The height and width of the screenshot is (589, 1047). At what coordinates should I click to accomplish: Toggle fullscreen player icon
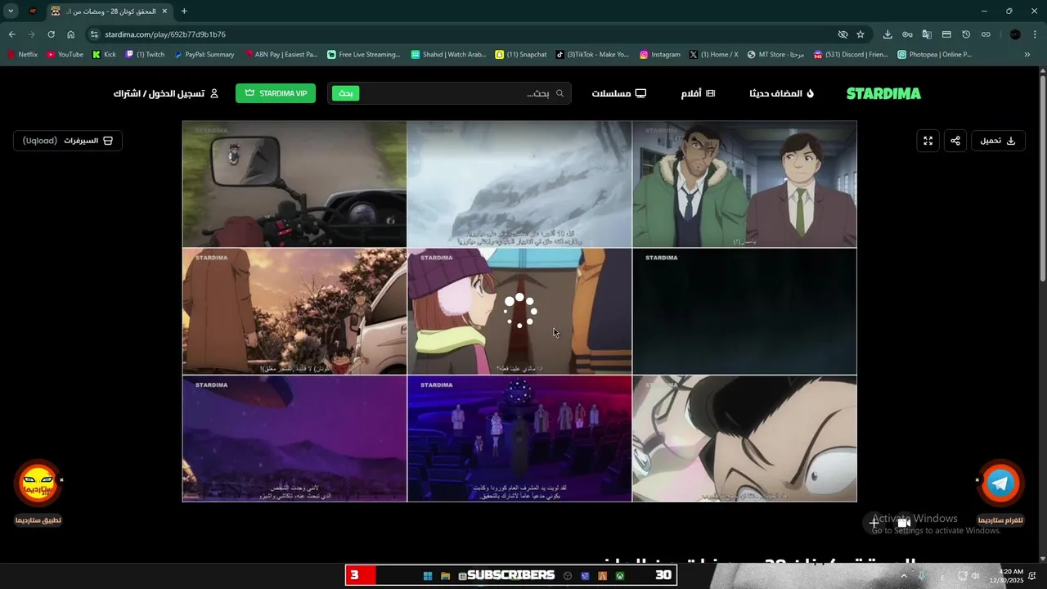(928, 141)
